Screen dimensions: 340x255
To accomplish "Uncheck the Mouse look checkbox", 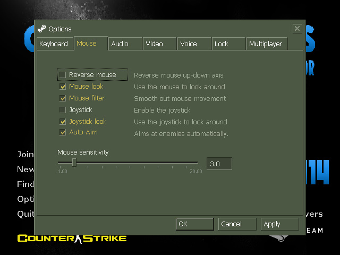I will click(x=63, y=87).
